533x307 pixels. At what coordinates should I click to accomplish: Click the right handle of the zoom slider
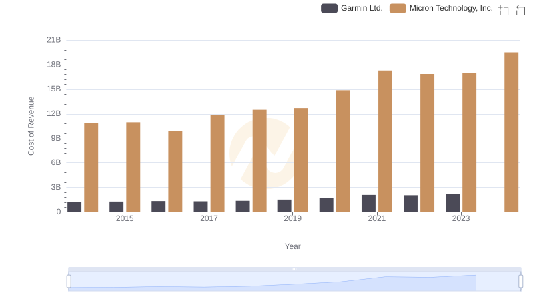pyautogui.click(x=520, y=282)
